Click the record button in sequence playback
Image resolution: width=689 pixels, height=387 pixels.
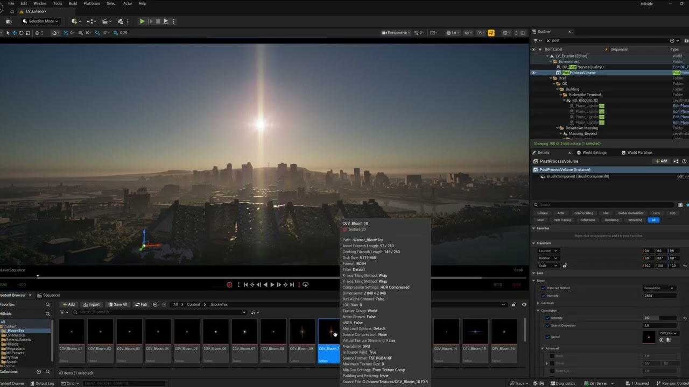tap(229, 284)
